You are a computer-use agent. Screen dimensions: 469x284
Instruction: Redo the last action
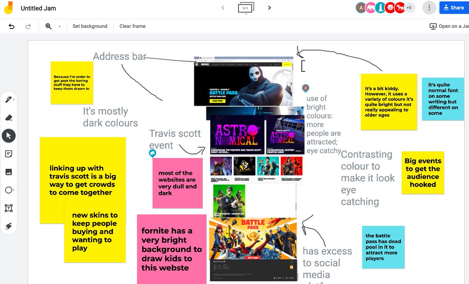[28, 26]
